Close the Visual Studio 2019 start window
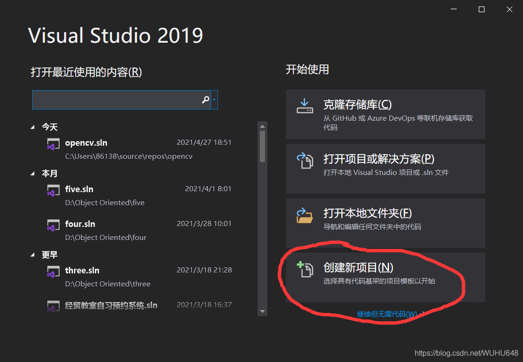Viewport: 523px width, 362px height. 510,9
